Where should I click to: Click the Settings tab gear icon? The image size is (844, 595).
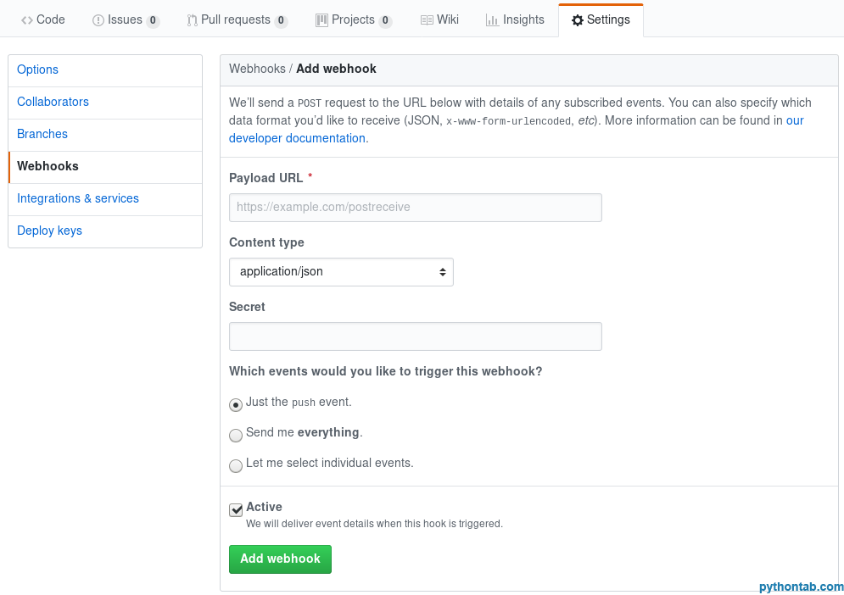tap(578, 20)
